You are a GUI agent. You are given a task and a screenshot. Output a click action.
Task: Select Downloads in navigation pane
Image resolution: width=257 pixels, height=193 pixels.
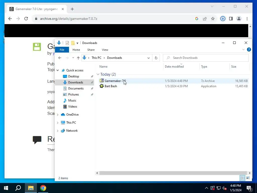coord(76,82)
